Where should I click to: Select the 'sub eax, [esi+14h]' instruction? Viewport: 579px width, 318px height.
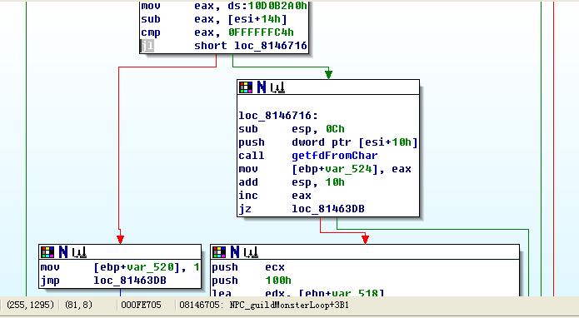pos(214,19)
